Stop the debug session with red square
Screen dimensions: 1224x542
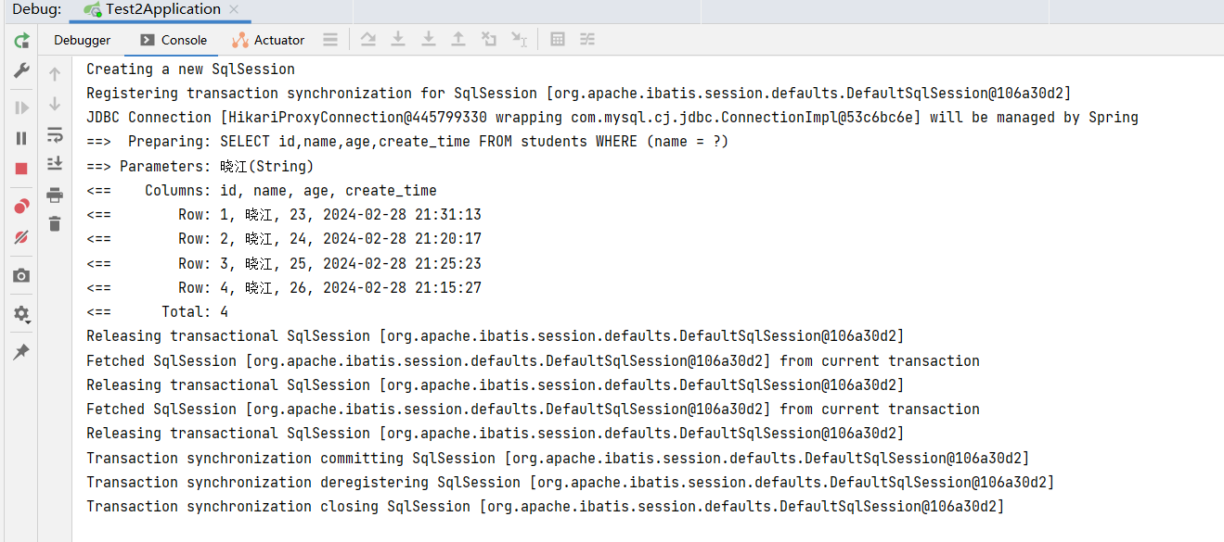[x=21, y=169]
